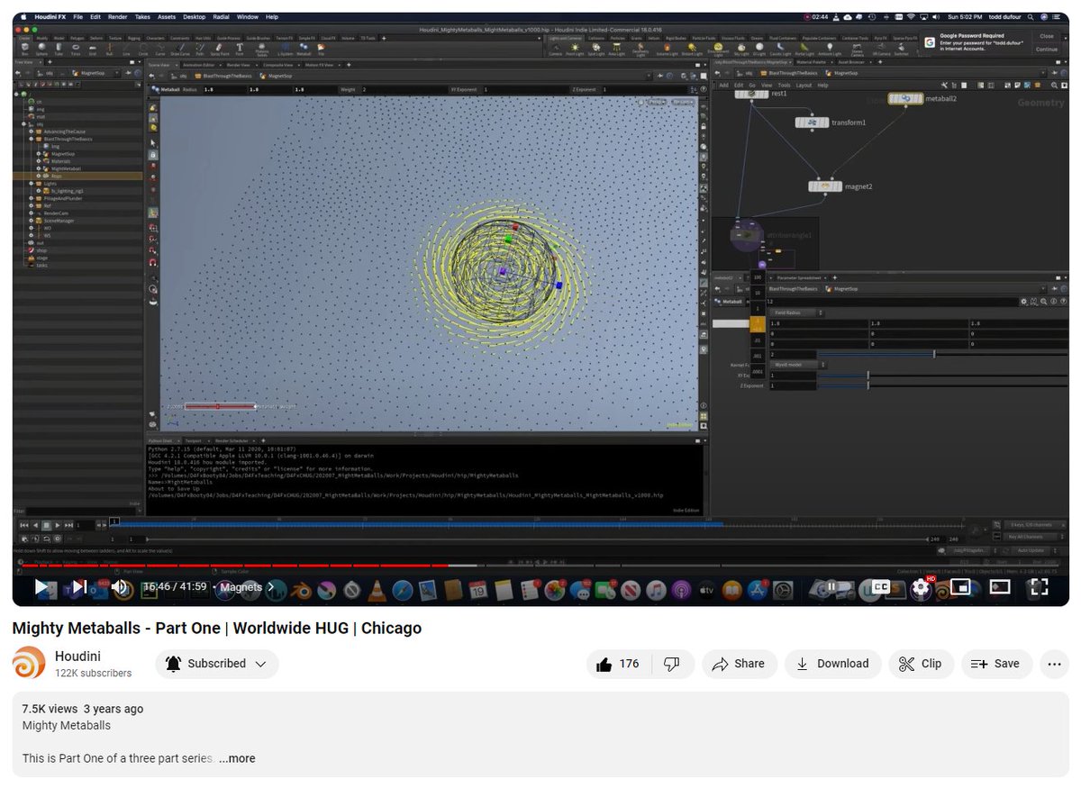Switch player to miniplayer mode

pos(960,587)
